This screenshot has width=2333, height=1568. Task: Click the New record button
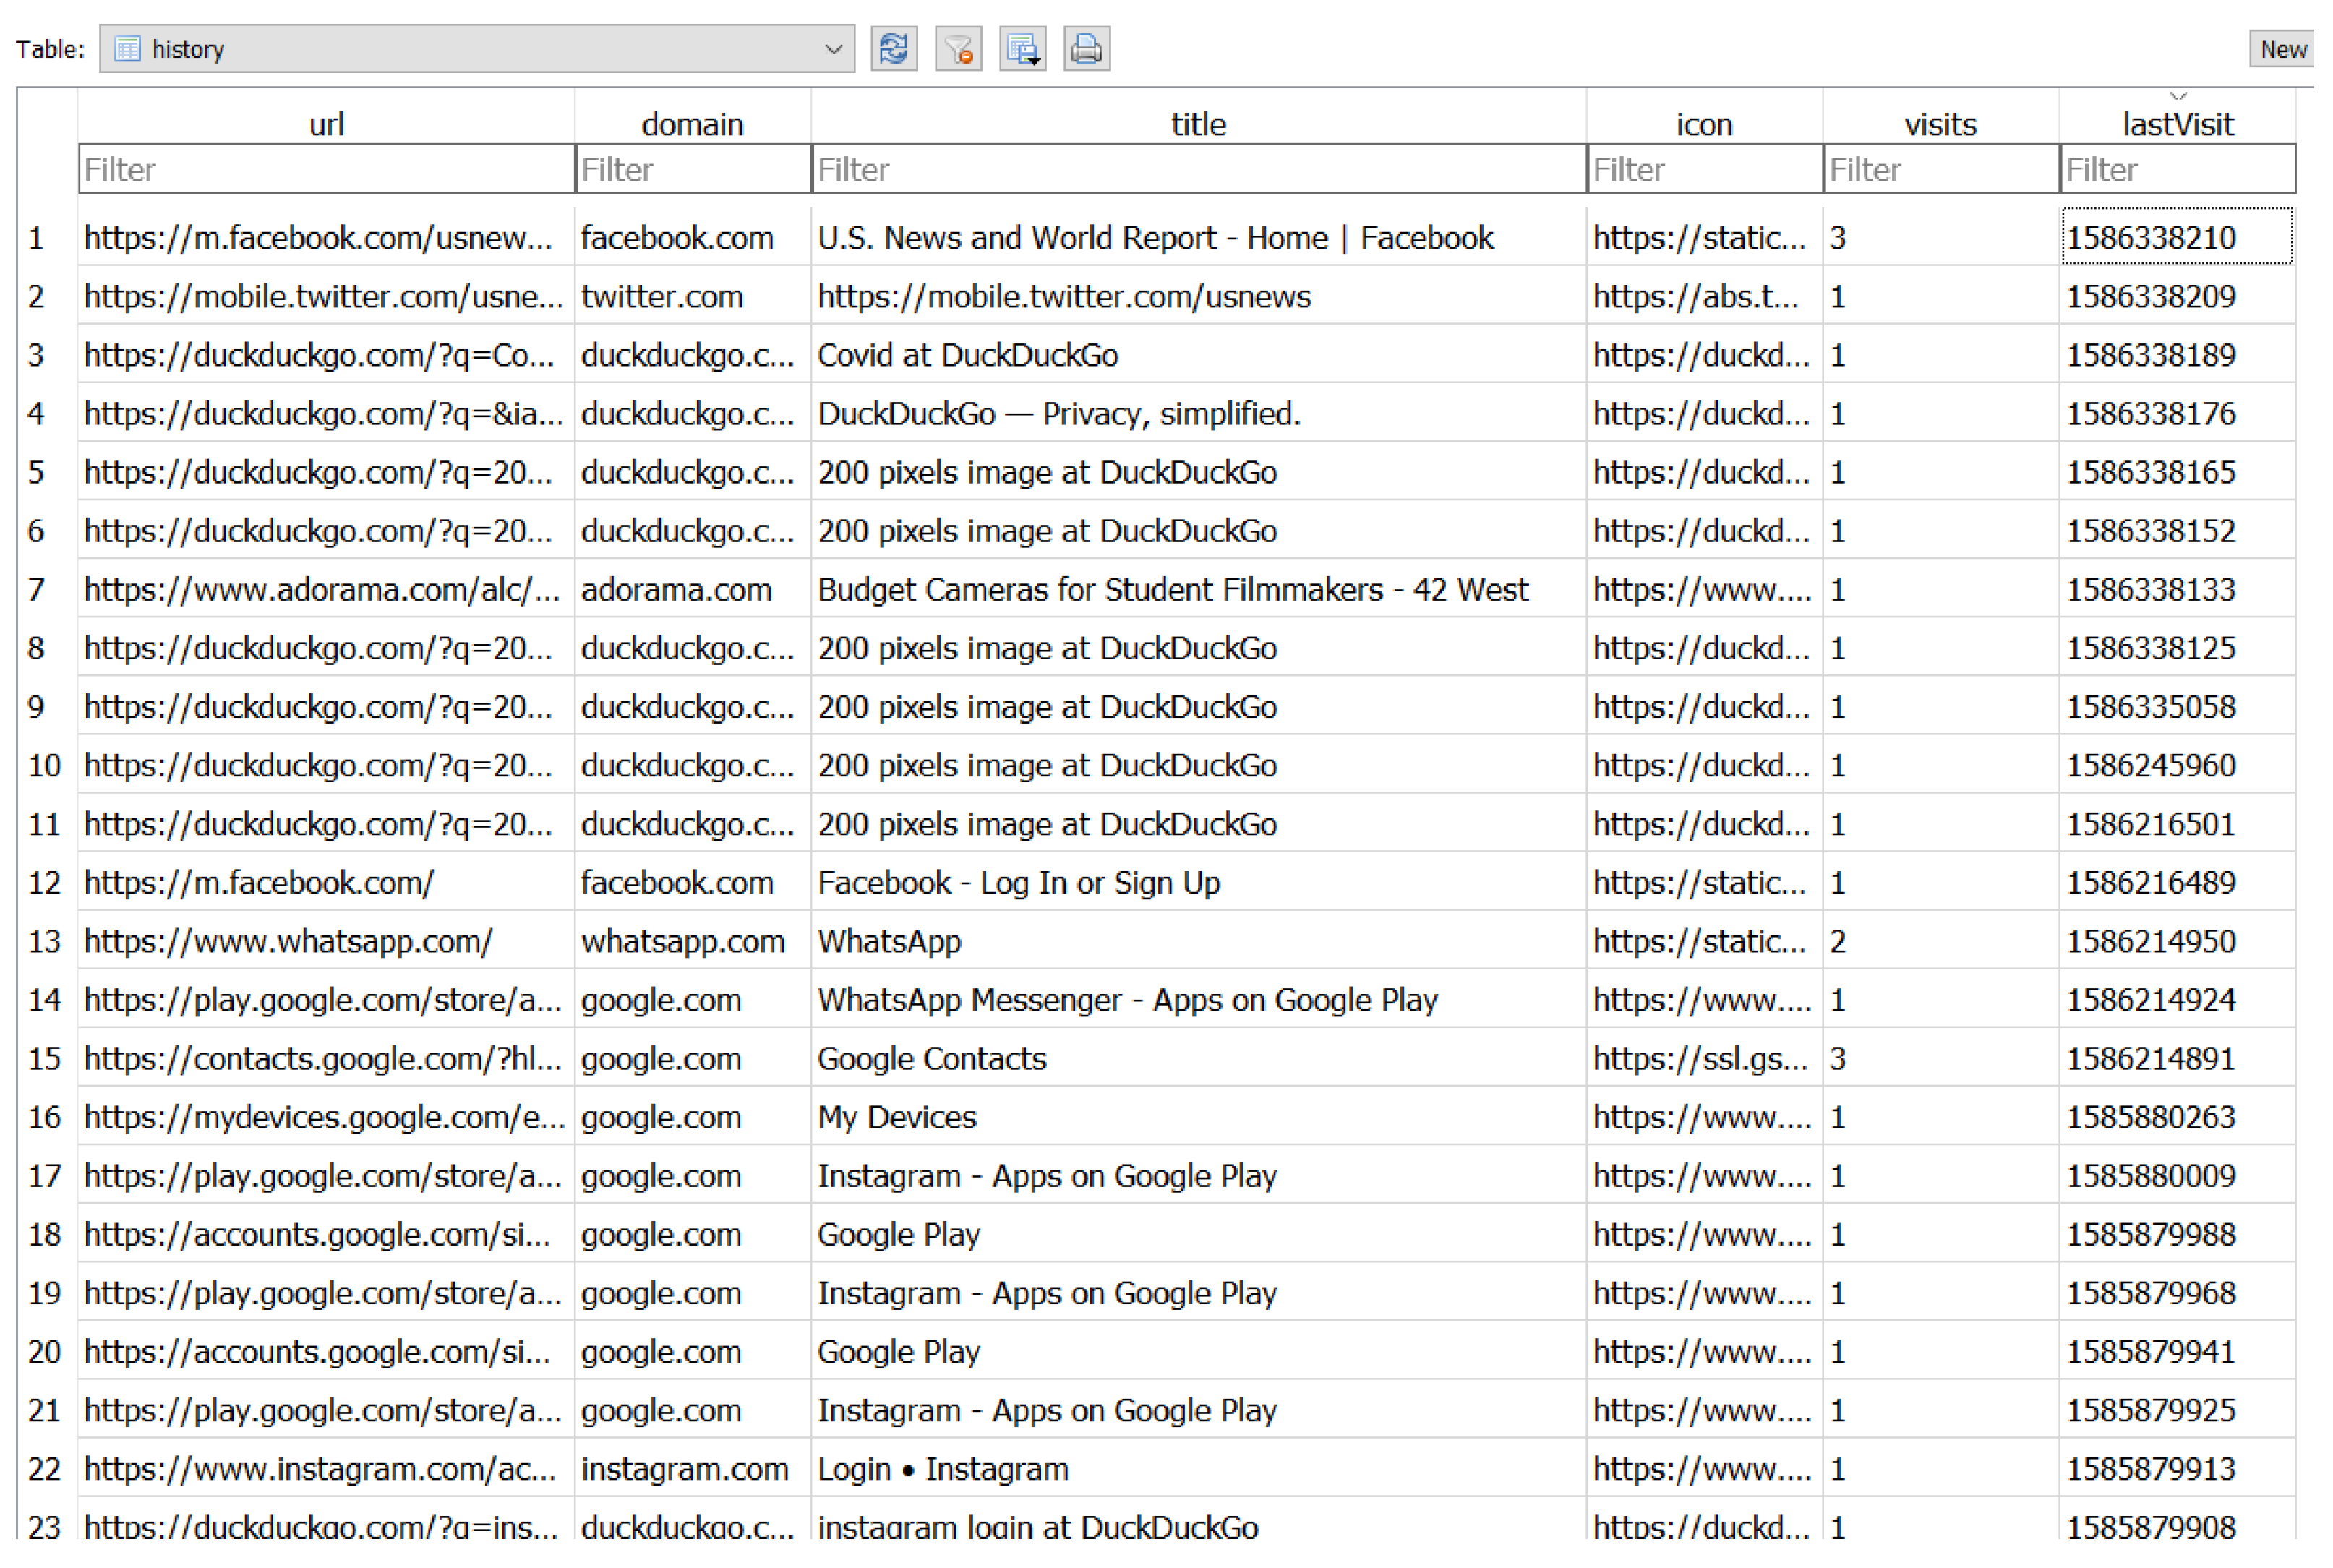[2282, 49]
